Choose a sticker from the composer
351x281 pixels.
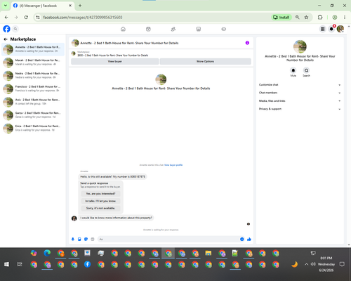(x=86, y=239)
